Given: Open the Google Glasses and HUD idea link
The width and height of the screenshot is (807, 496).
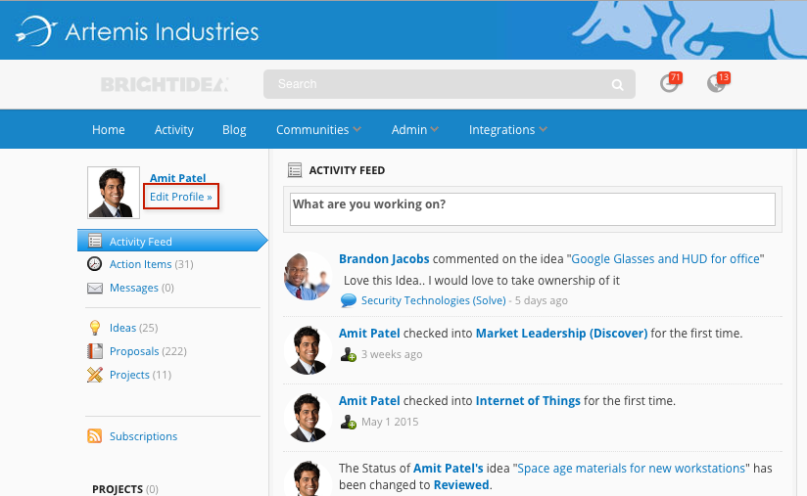Looking at the screenshot, I should click(x=665, y=258).
